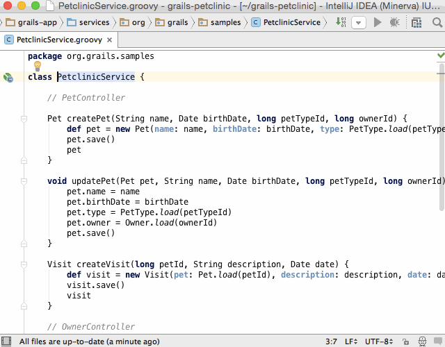The height and width of the screenshot is (347, 445).
Task: Toggle the read-only lock icon
Action: (405, 341)
